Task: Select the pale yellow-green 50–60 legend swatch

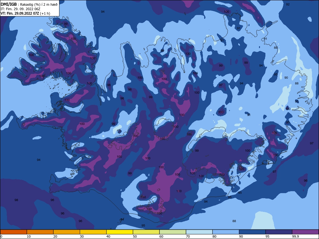Action: tap(146, 232)
